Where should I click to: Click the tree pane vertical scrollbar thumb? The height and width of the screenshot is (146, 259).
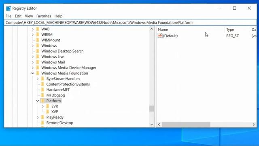click(152, 109)
